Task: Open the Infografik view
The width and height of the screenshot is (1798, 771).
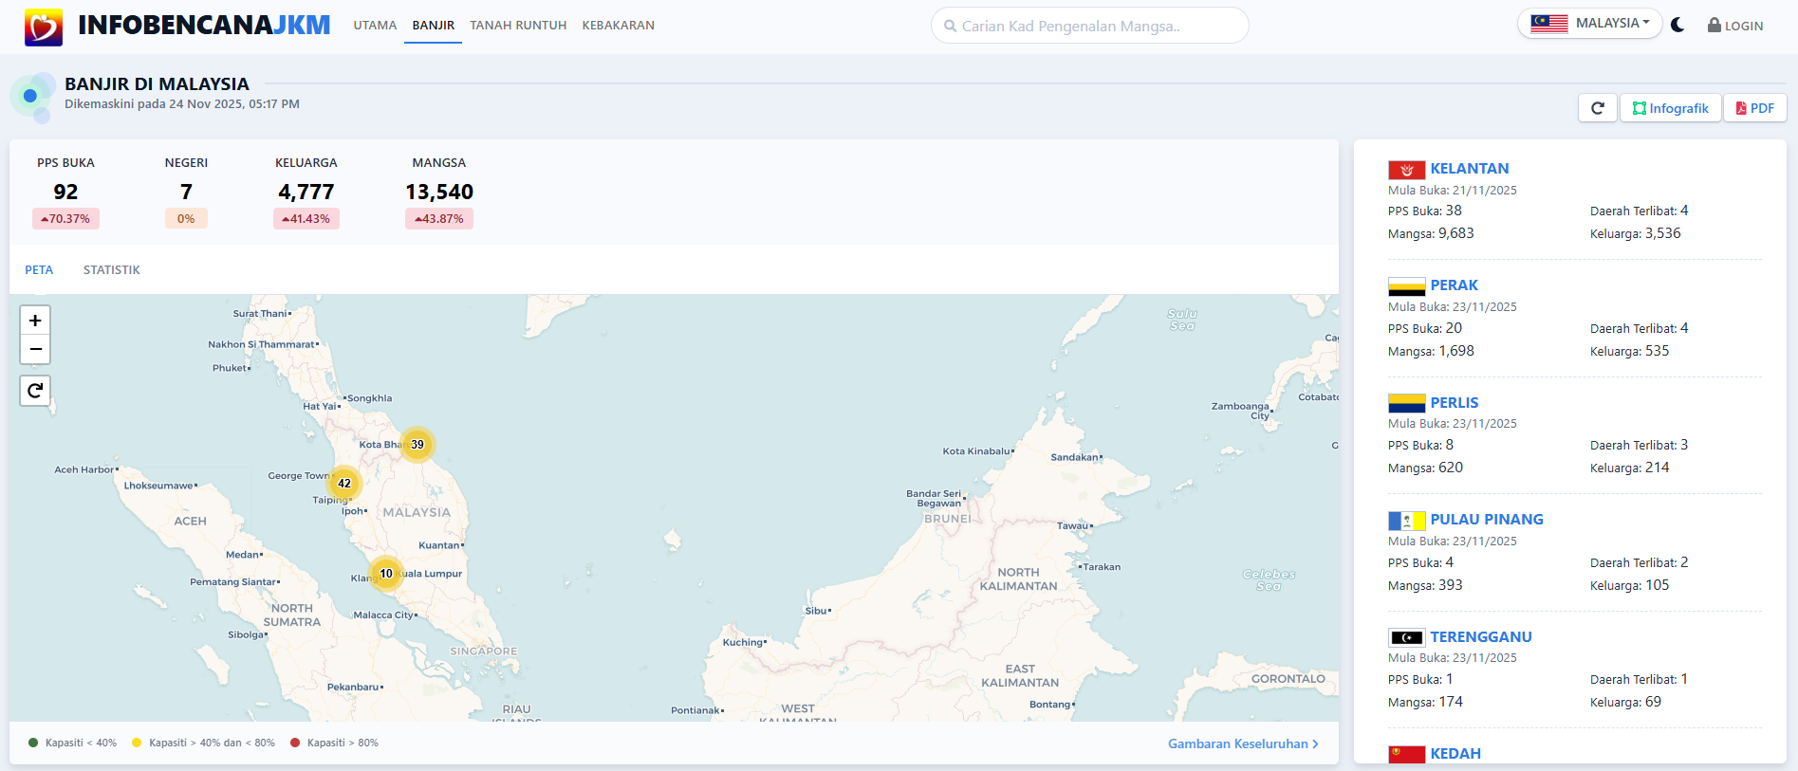Action: click(1670, 108)
